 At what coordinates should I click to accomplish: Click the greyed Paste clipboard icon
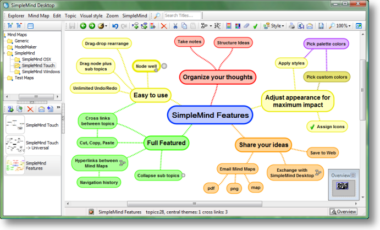tap(193, 26)
